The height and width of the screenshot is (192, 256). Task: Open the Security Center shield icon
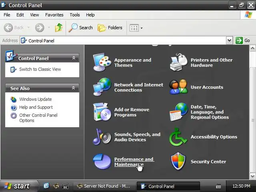coord(178,161)
